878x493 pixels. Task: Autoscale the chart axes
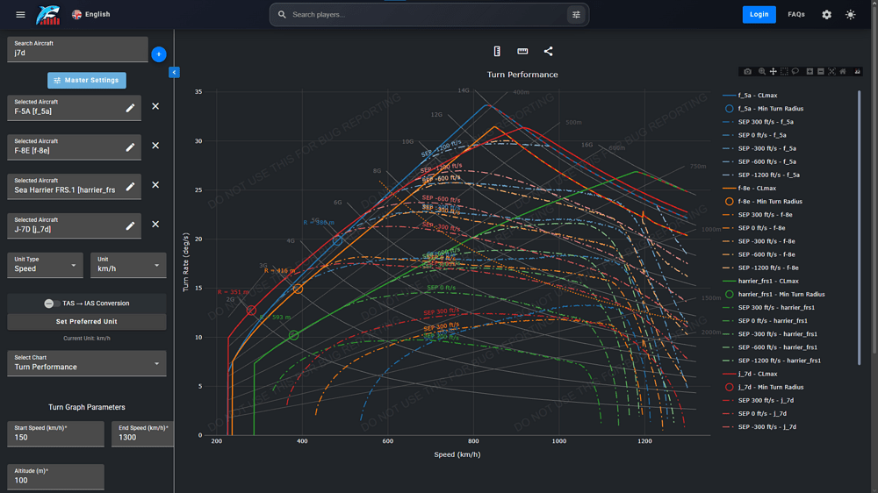click(831, 72)
